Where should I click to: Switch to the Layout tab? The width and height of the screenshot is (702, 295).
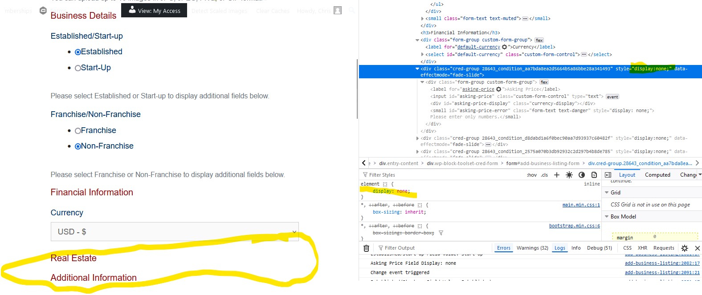[x=627, y=175]
